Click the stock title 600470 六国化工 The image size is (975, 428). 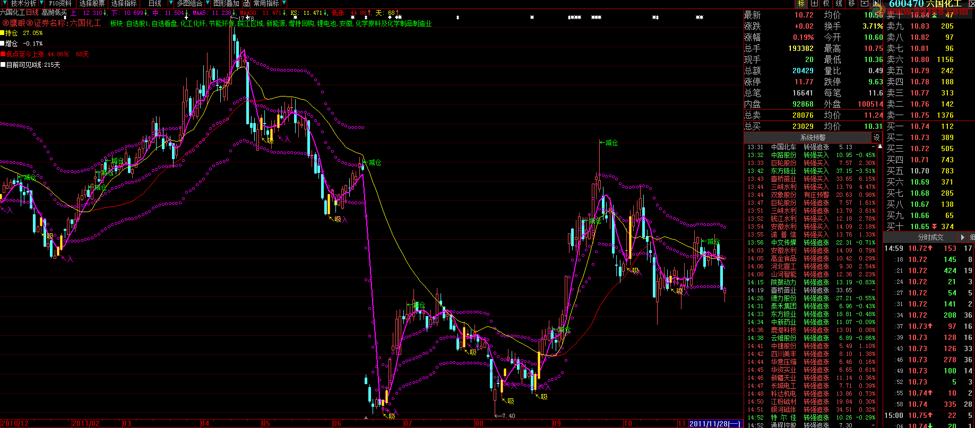point(925,4)
